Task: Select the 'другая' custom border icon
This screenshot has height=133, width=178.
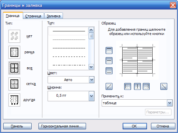Action: point(14,100)
